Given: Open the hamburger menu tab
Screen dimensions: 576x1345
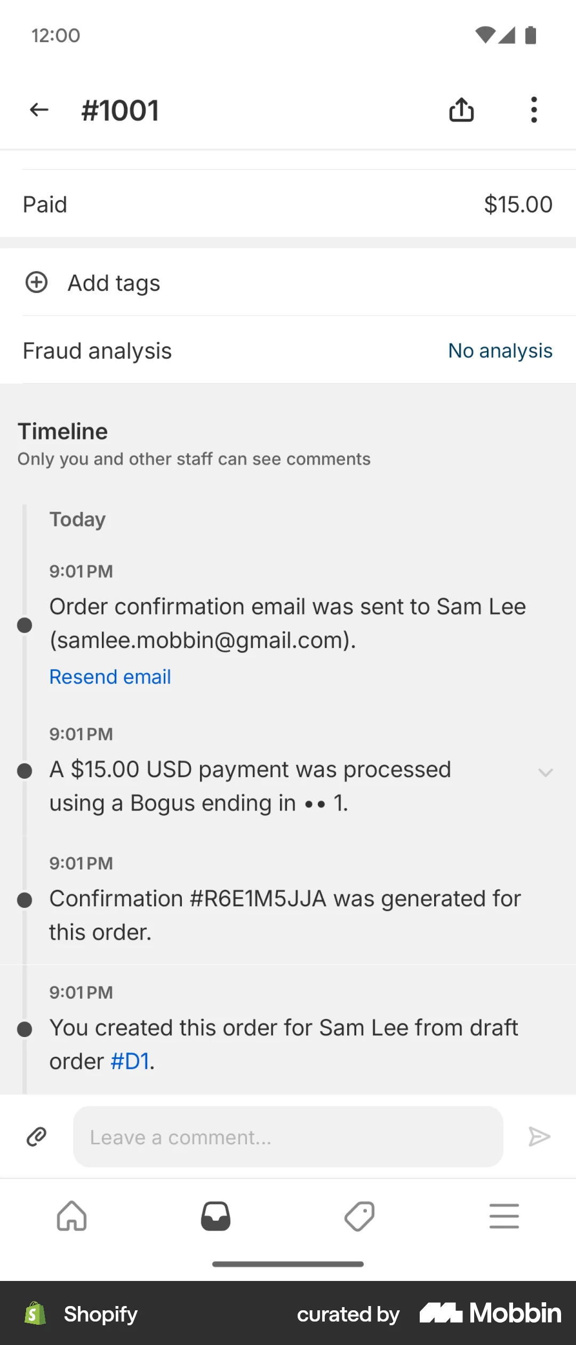Looking at the screenshot, I should coord(504,1216).
